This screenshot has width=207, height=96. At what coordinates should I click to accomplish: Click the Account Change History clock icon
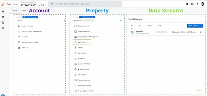(19, 42)
